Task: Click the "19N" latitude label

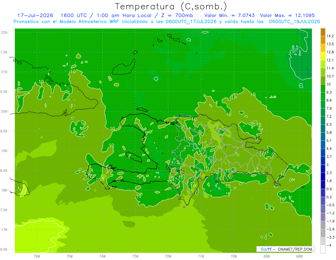Action: click(4, 151)
